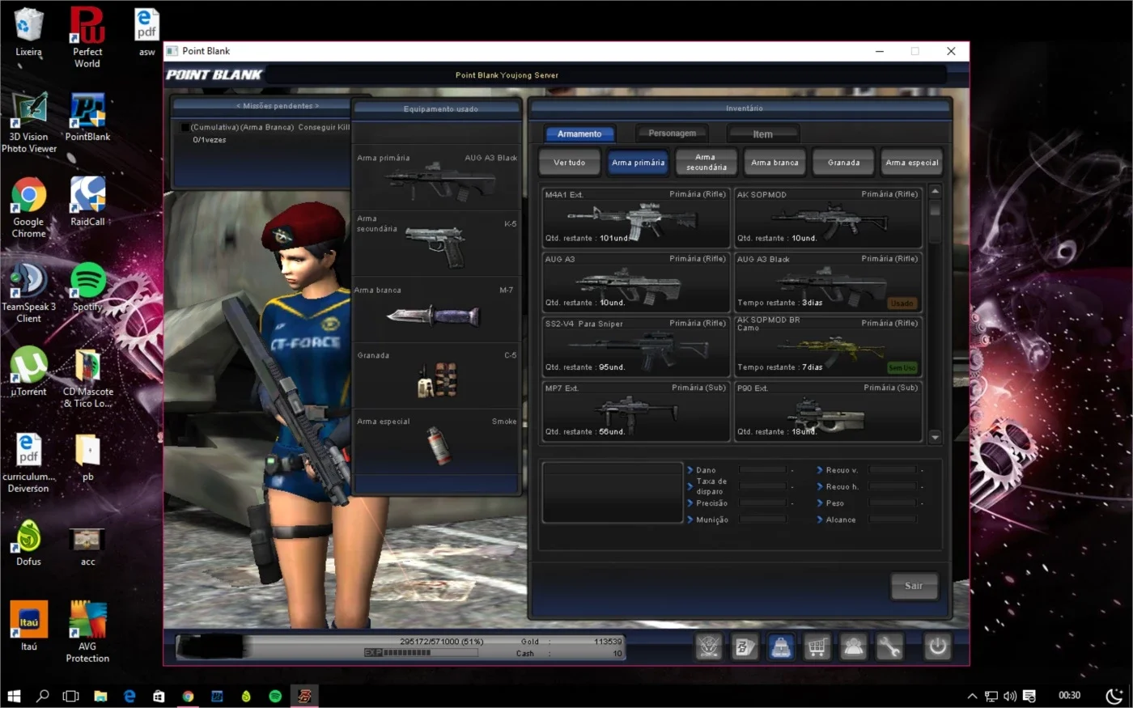Screen dimensions: 1133x708
Task: Click inventory scrollbar down arrow
Action: tap(935, 437)
